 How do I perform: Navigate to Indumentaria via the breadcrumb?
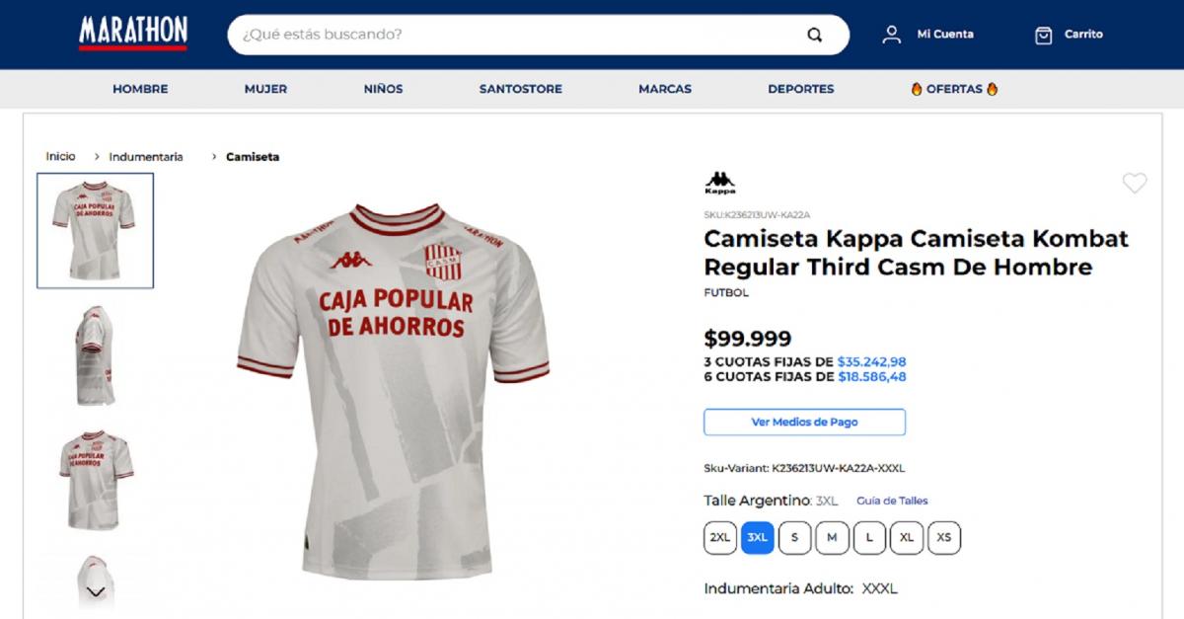[x=145, y=156]
